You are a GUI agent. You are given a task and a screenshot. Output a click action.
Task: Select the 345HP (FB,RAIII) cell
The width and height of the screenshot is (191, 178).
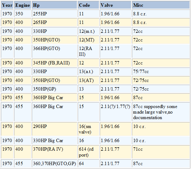coord(54,63)
